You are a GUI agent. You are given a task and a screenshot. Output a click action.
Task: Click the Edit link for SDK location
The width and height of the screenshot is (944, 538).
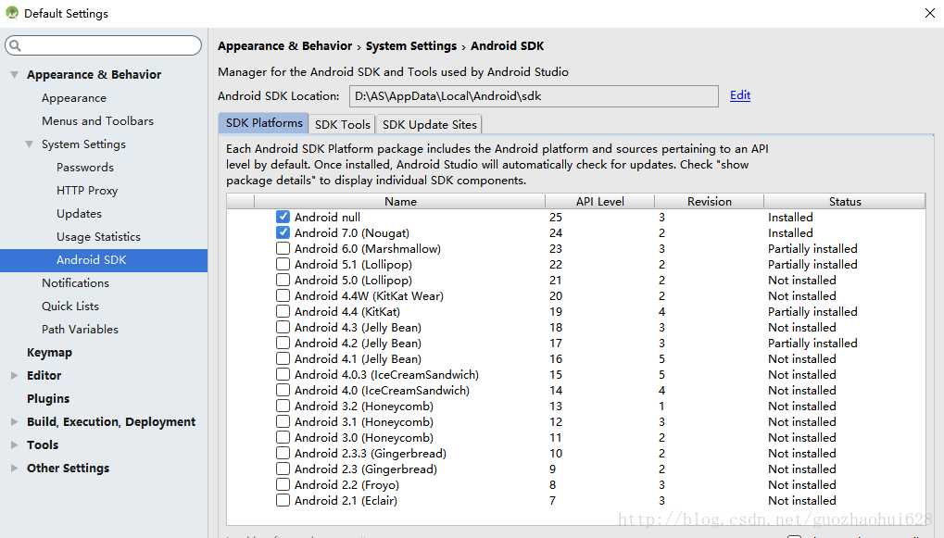[740, 95]
